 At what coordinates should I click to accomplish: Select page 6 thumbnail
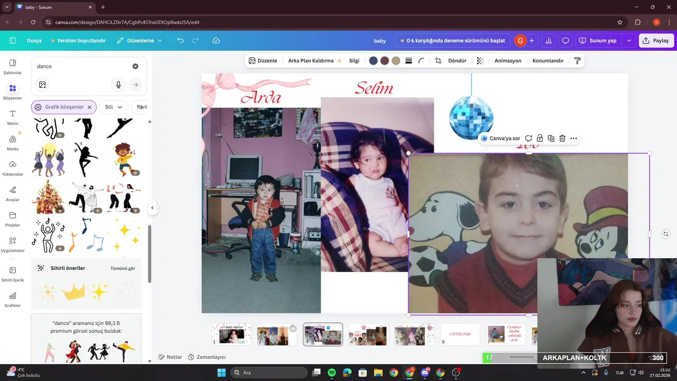tap(460, 334)
